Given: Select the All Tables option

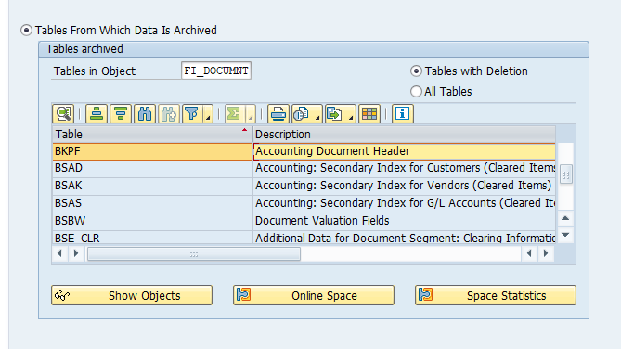Looking at the screenshot, I should point(416,92).
